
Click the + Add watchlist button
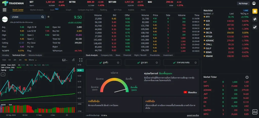coord(246,10)
